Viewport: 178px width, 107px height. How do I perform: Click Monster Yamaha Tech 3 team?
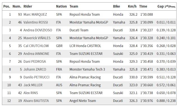tap(87, 69)
